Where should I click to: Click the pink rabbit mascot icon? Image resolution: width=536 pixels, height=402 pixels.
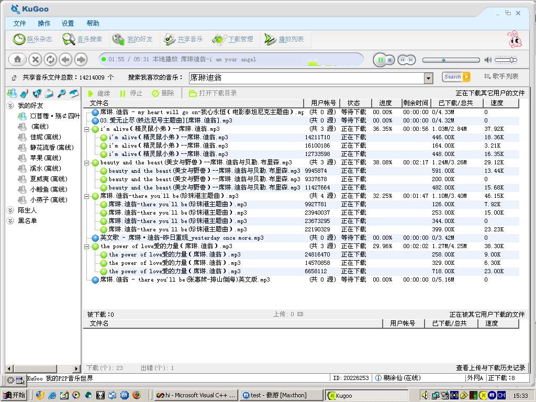pos(515,39)
